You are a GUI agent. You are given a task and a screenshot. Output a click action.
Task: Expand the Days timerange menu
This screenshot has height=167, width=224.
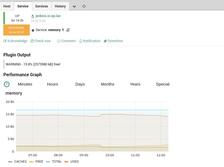pos(80,84)
